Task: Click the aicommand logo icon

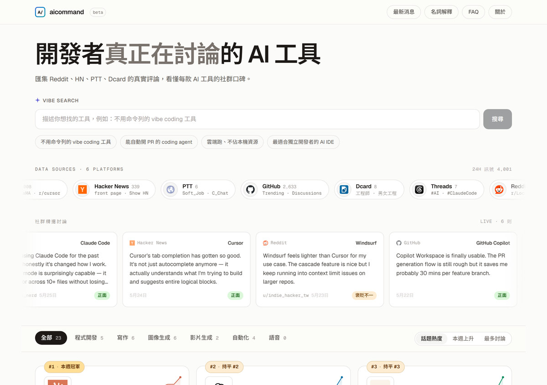Action: tap(40, 12)
